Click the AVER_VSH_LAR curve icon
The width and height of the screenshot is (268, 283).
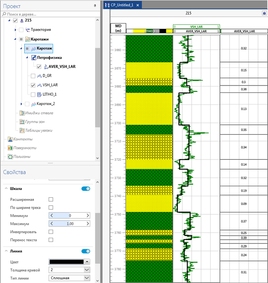(46, 67)
